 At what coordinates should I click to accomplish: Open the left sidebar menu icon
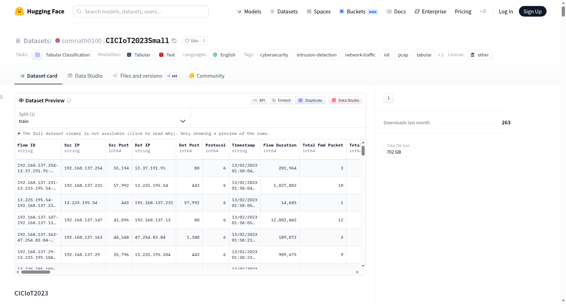click(x=2, y=97)
